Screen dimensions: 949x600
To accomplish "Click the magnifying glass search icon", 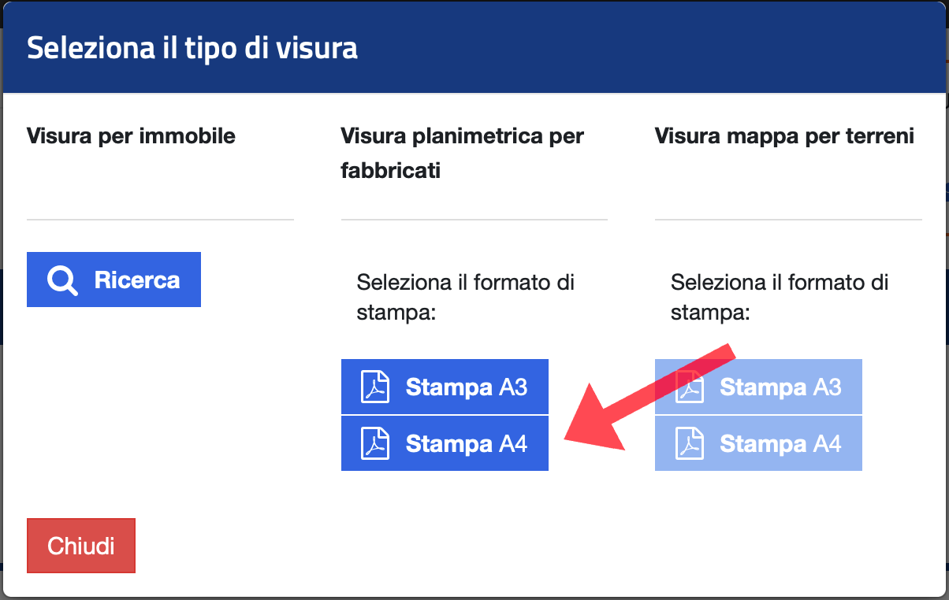I will click(62, 280).
